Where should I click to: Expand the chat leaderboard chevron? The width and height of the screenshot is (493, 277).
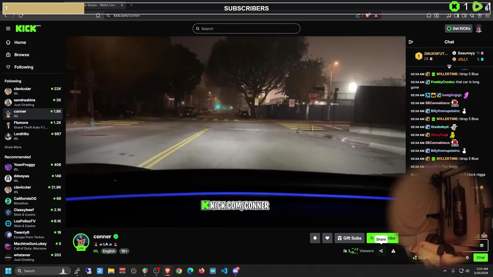(449, 67)
